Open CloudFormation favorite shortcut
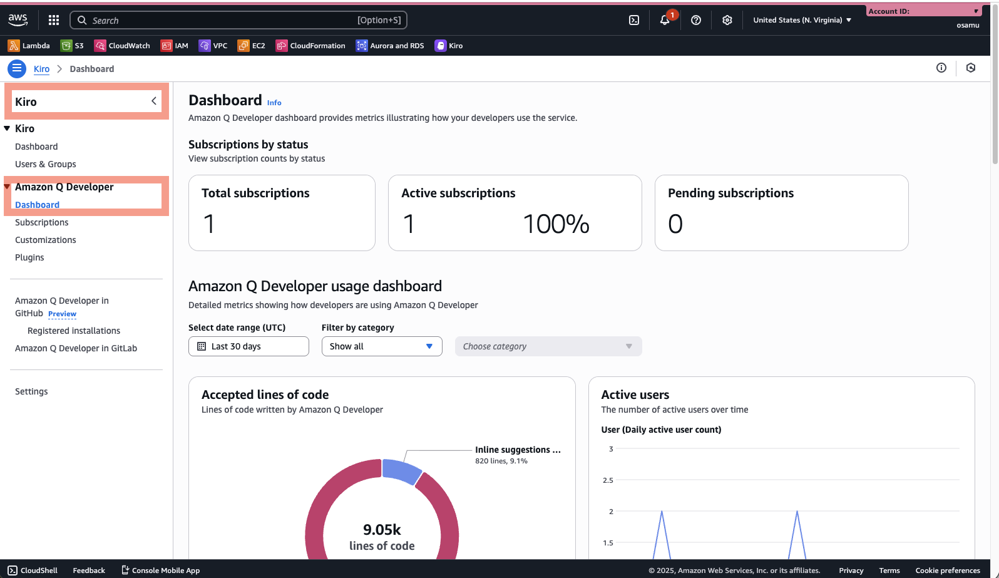This screenshot has height=578, width=999. tap(310, 46)
